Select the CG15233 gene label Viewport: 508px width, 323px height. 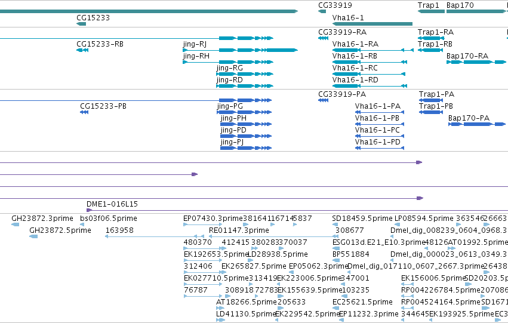coord(93,18)
